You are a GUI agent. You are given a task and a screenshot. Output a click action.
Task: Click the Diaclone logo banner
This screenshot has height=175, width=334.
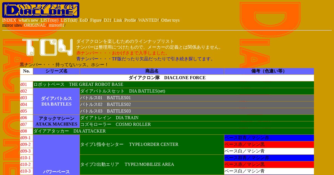pyautogui.click(x=41, y=10)
